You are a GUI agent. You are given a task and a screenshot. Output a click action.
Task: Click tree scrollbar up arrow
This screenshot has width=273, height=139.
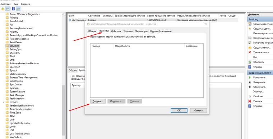pos(63,14)
